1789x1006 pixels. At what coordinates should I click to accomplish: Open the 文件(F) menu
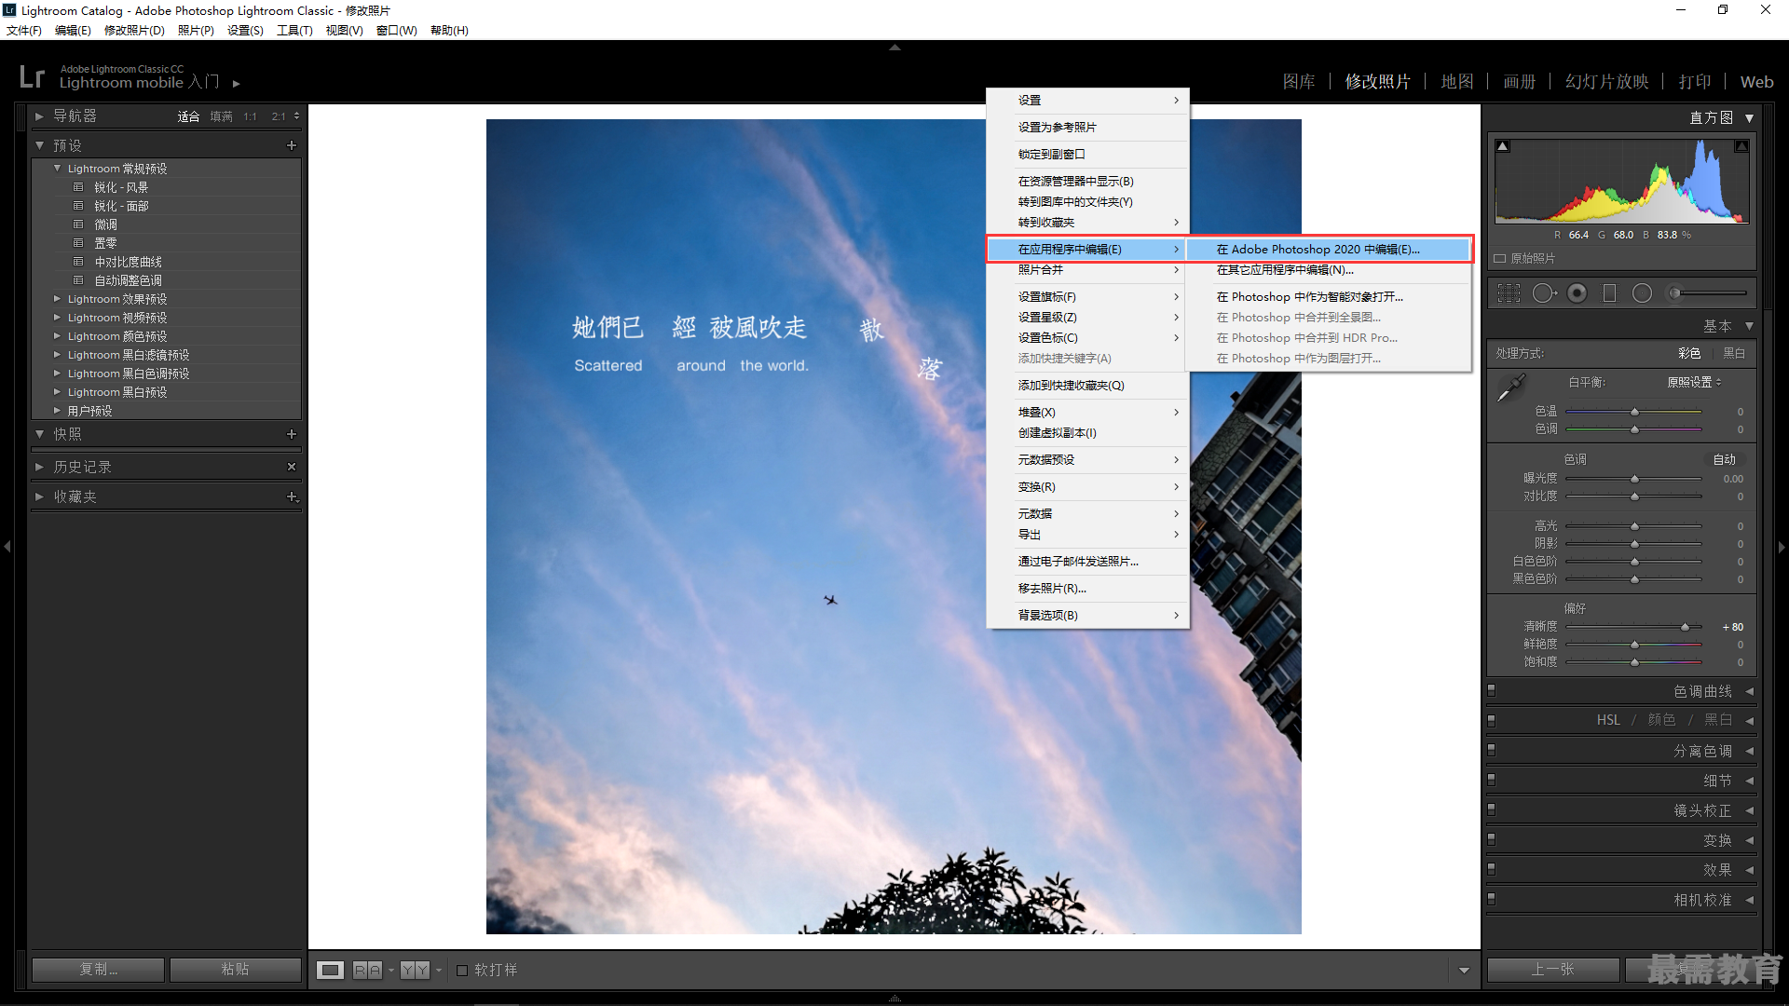tap(24, 30)
